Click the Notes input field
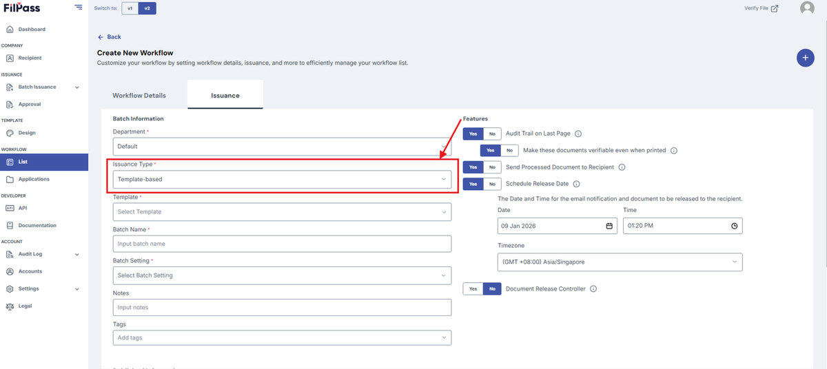The image size is (827, 369). pyautogui.click(x=282, y=308)
